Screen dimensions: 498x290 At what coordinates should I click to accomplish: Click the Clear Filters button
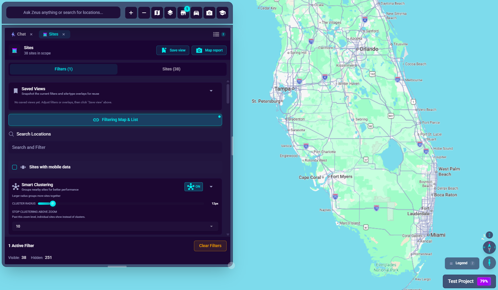tap(210, 246)
